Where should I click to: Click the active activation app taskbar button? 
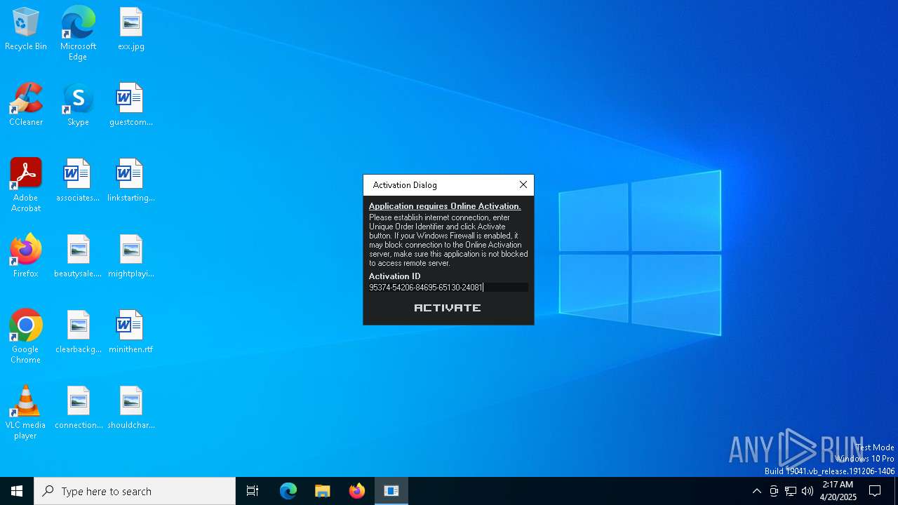pos(391,491)
